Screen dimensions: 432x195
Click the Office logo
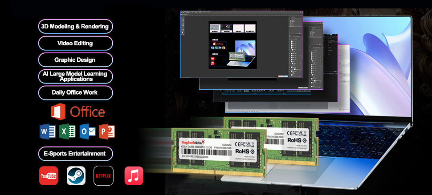pyautogui.click(x=78, y=112)
